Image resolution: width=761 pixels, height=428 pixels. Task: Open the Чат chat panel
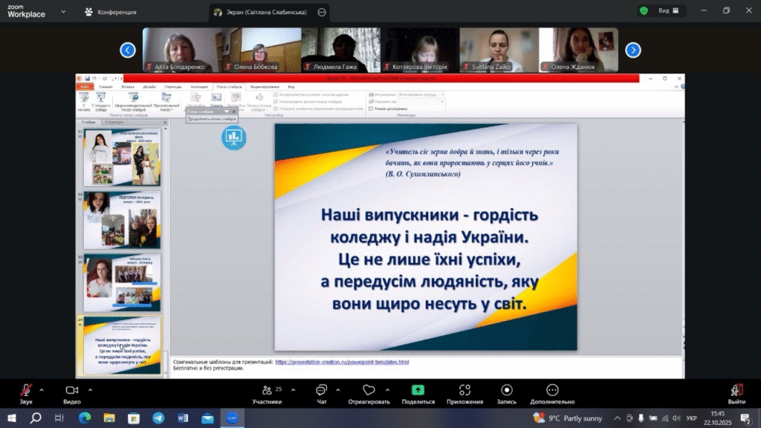pyautogui.click(x=321, y=390)
